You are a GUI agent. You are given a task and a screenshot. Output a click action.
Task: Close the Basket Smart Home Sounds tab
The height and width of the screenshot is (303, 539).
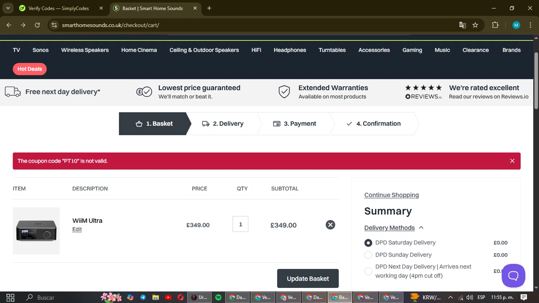tap(195, 8)
